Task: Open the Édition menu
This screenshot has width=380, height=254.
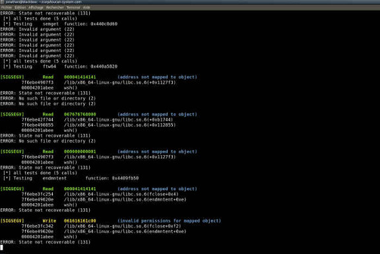Action: (20, 7)
